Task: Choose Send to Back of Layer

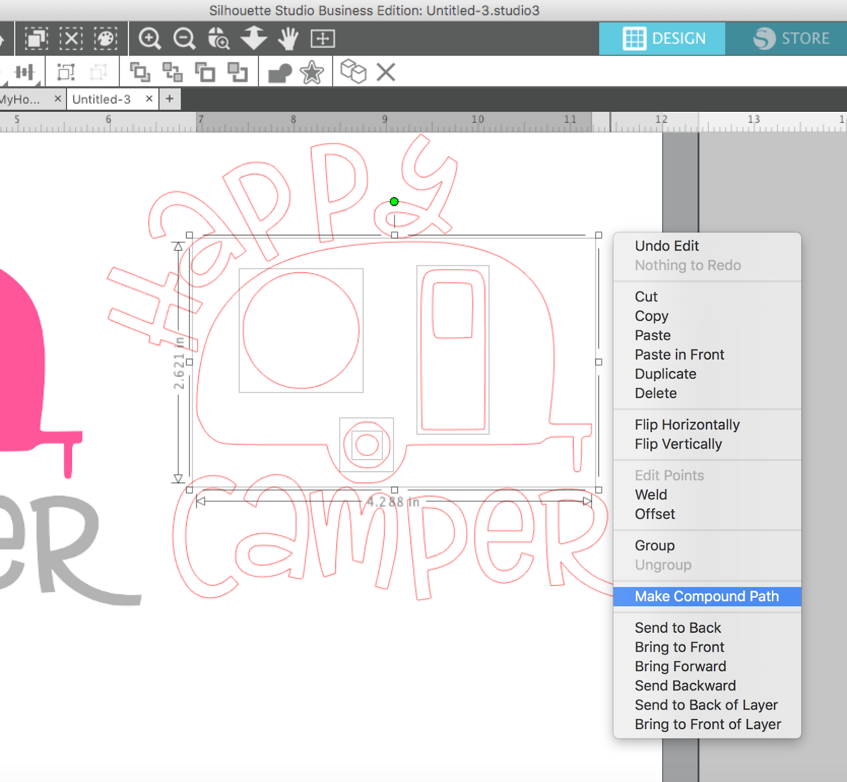Action: click(707, 705)
